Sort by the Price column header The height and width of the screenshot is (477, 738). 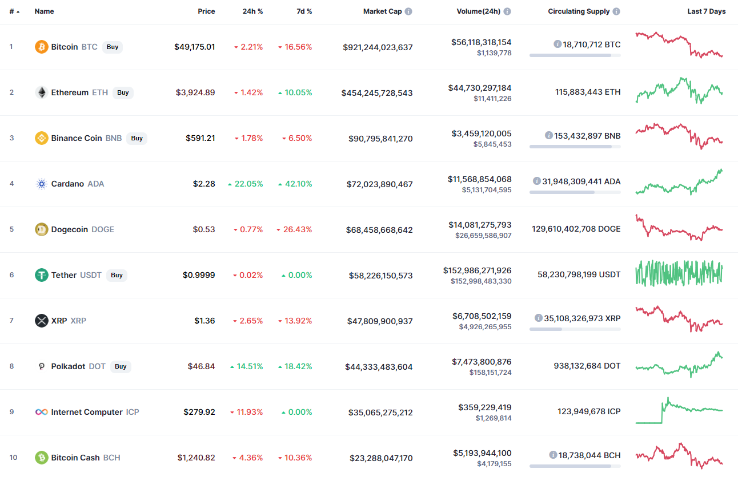(206, 11)
